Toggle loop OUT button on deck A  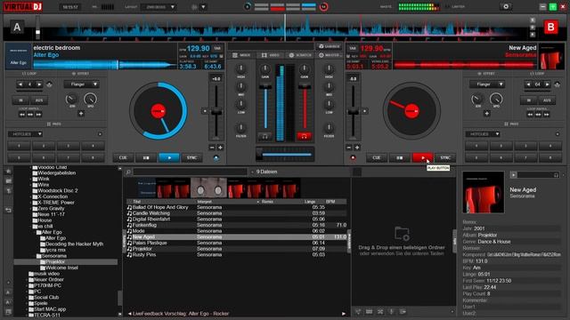[39, 100]
